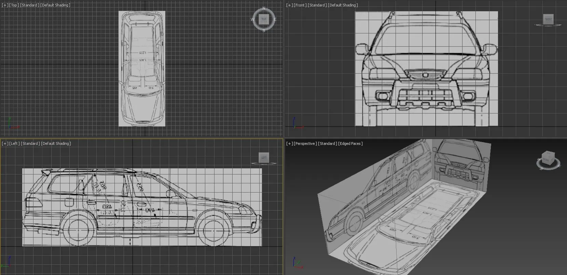Click the LEFT ViewCube in Left viewport

pos(264,157)
